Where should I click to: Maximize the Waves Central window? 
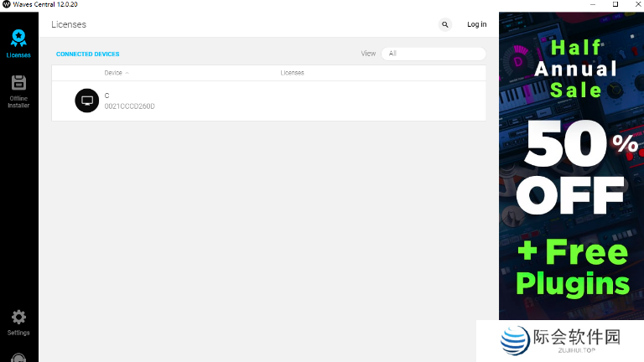pyautogui.click(x=615, y=5)
